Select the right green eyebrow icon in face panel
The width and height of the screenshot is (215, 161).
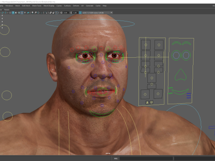[x=186, y=43]
